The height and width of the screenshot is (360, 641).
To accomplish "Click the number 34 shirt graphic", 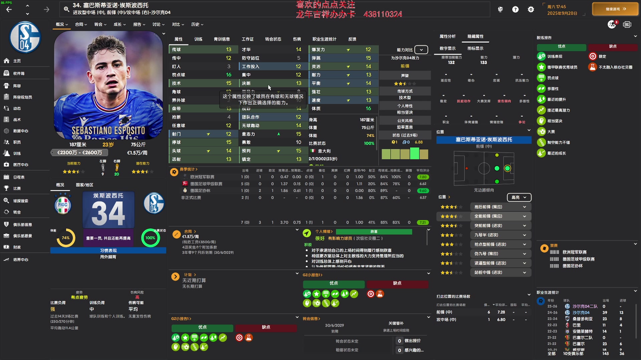I will click(109, 210).
